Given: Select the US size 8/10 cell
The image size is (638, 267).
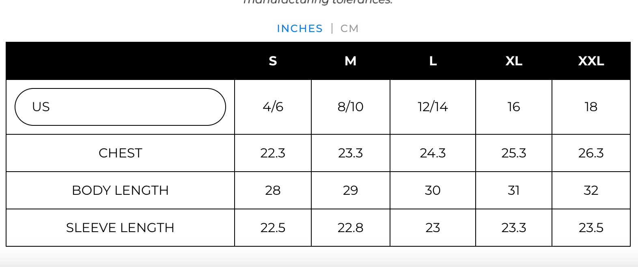Looking at the screenshot, I should (350, 107).
